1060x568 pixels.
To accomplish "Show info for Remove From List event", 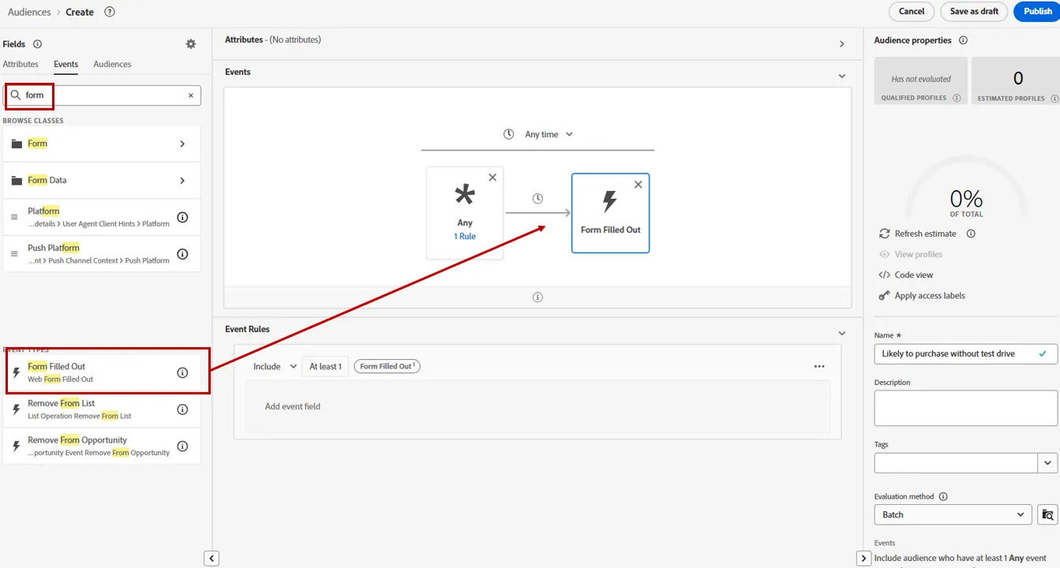I will [182, 409].
